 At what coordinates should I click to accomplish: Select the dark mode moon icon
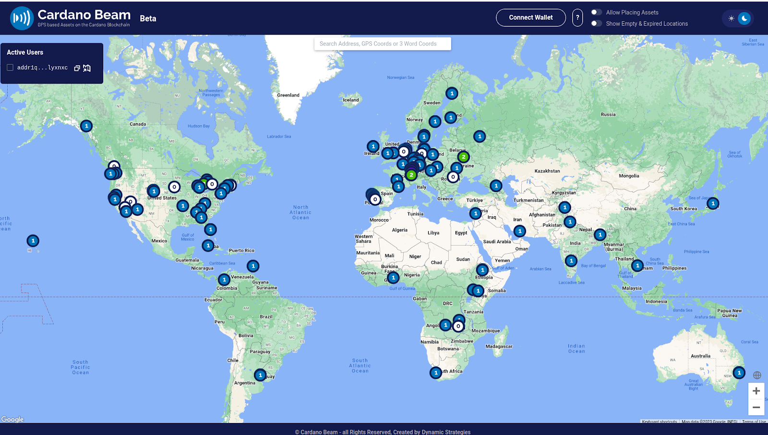[744, 18]
